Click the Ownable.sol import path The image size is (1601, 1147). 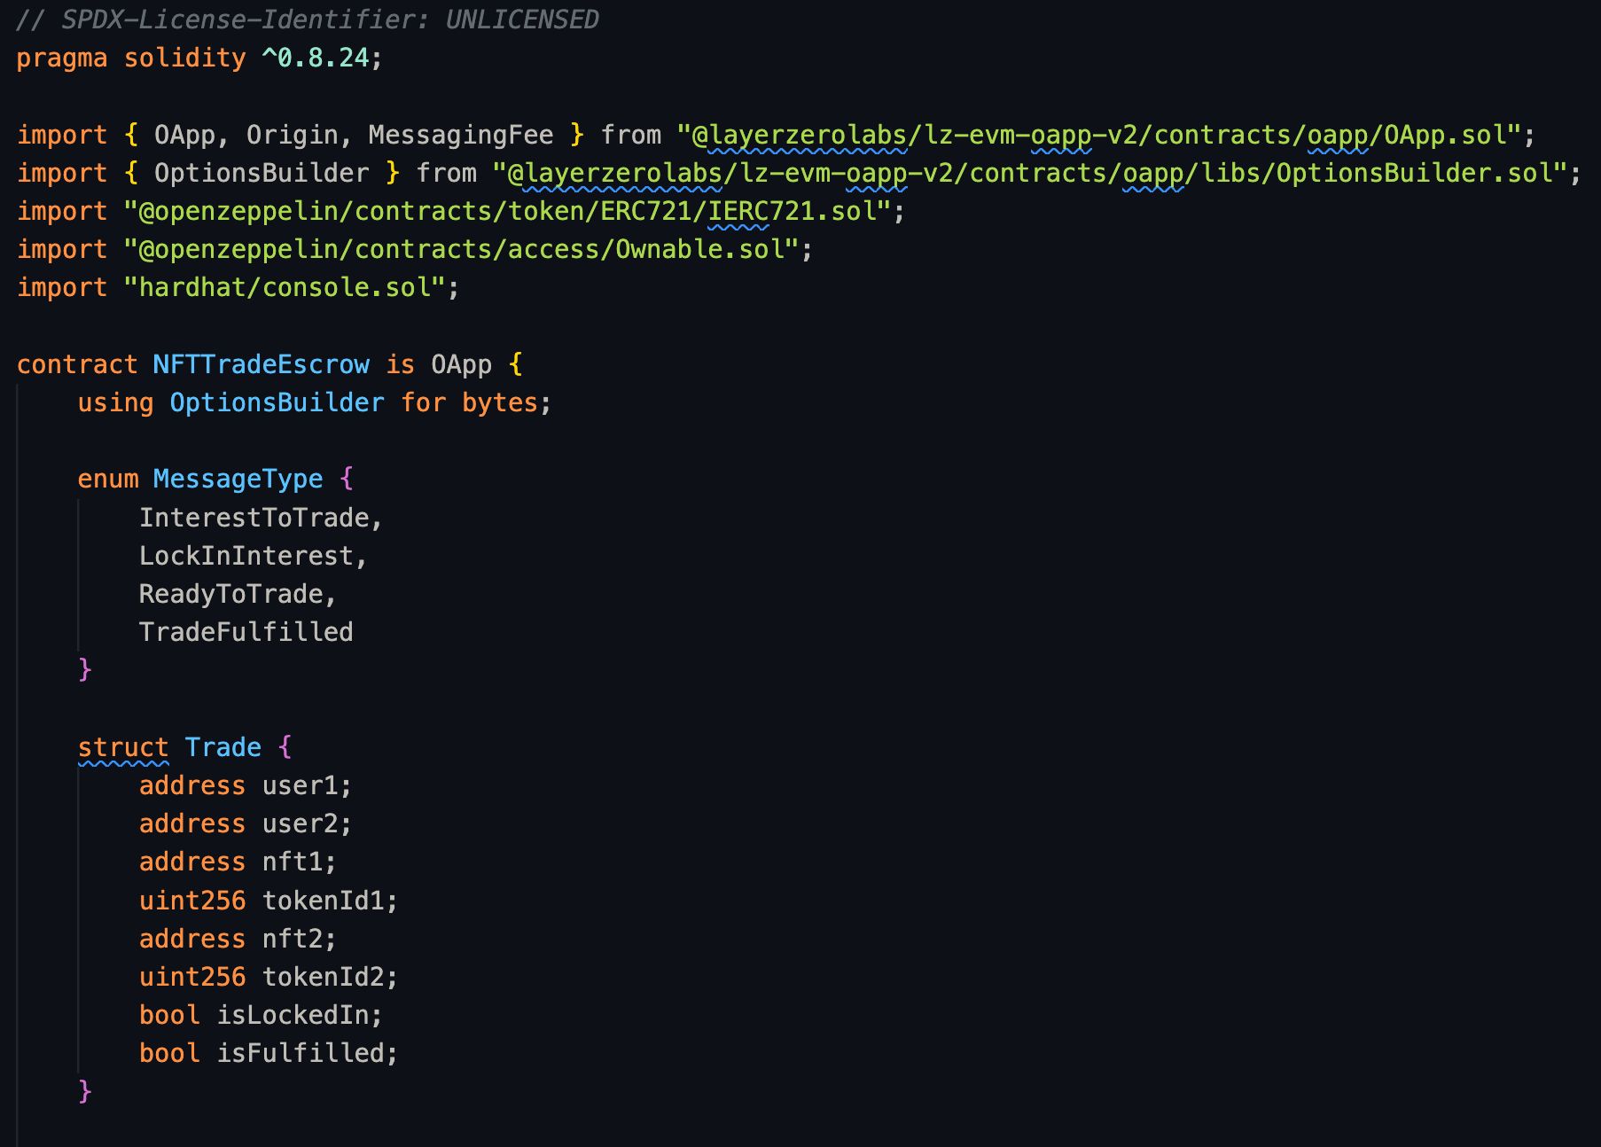tap(460, 249)
